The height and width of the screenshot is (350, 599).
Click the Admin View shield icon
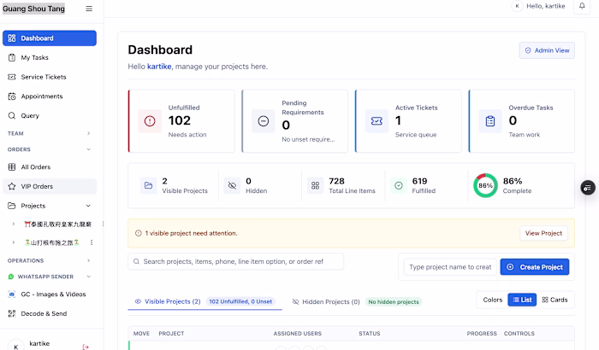point(528,50)
